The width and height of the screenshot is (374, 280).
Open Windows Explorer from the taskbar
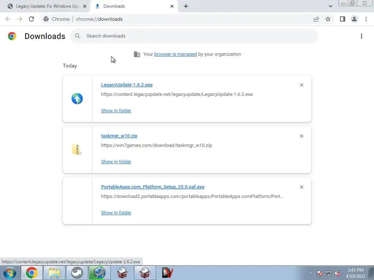54,273
